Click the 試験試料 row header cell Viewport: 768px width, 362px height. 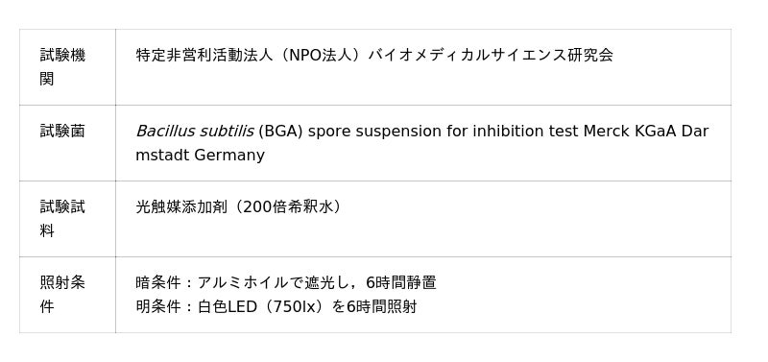tap(67, 219)
